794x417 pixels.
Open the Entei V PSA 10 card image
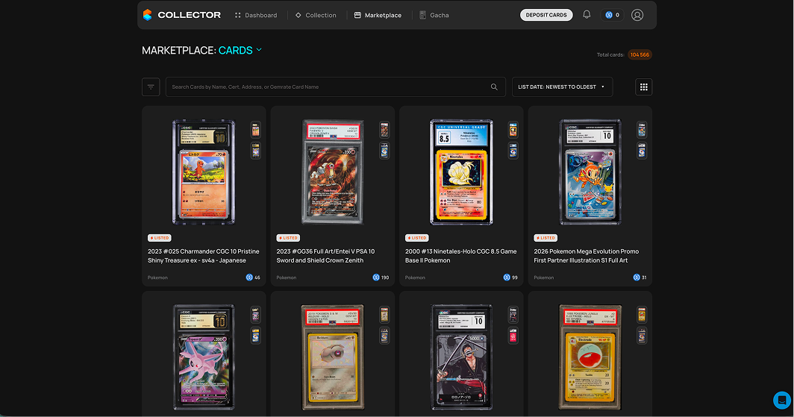click(x=333, y=172)
